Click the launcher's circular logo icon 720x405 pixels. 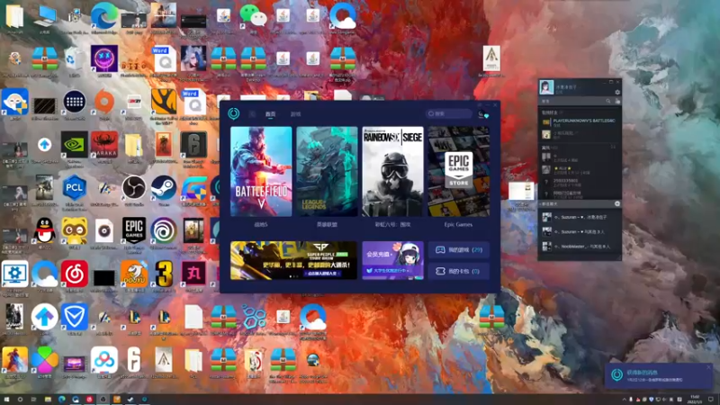234,113
